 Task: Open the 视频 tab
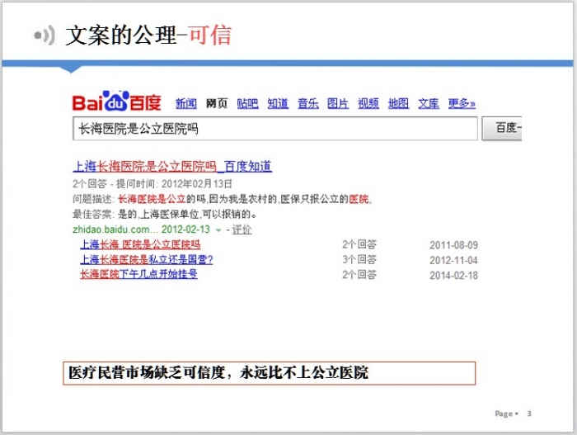[x=368, y=103]
